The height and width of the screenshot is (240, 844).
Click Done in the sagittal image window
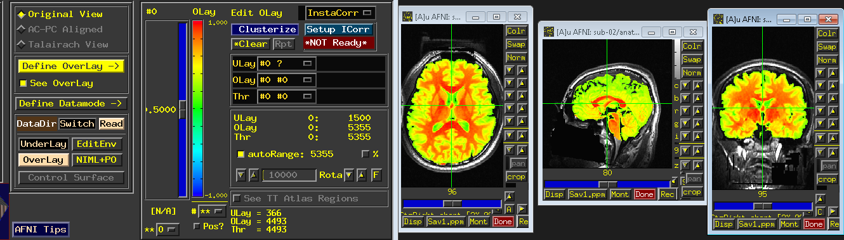(x=644, y=194)
